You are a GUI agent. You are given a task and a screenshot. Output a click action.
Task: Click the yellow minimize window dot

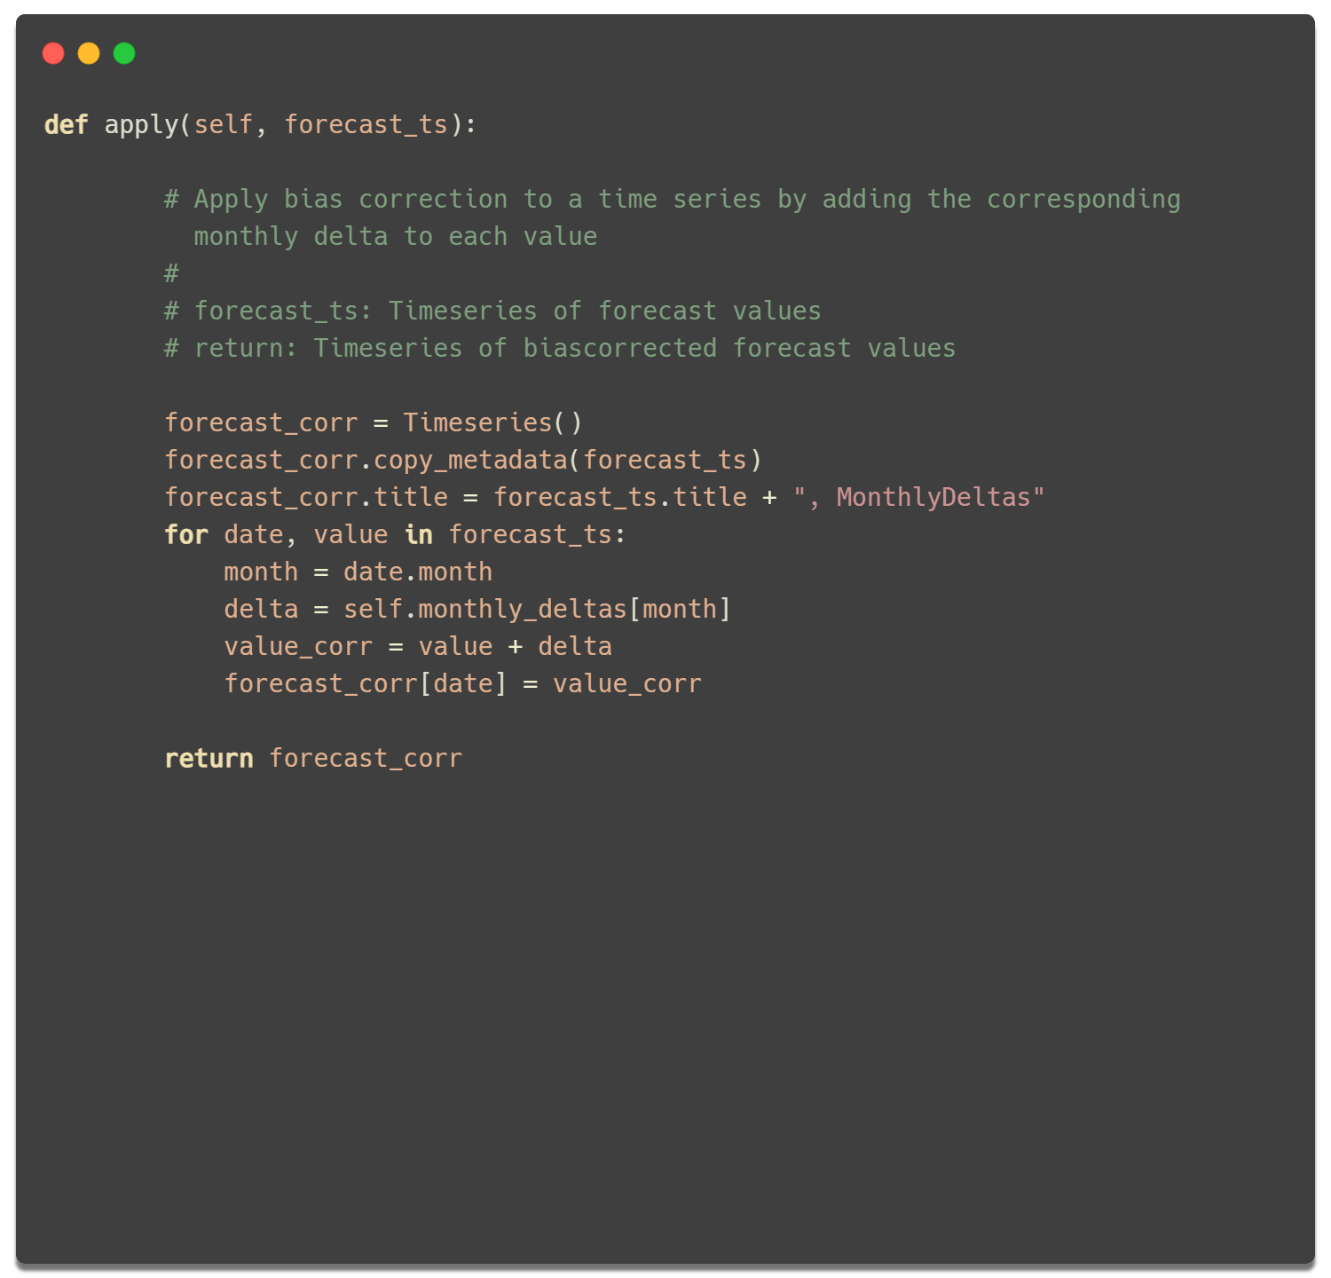click(89, 53)
